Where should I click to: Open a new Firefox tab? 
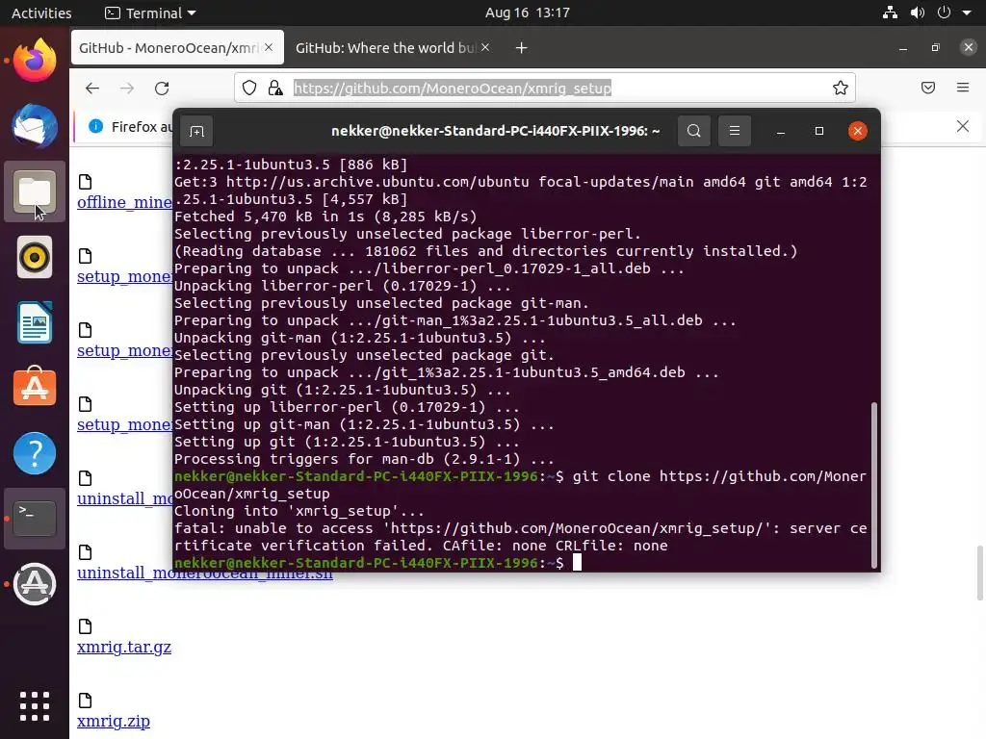coord(521,48)
